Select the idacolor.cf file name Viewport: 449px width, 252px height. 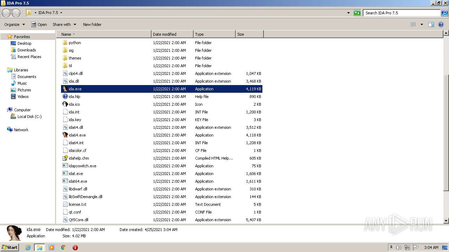pos(78,150)
